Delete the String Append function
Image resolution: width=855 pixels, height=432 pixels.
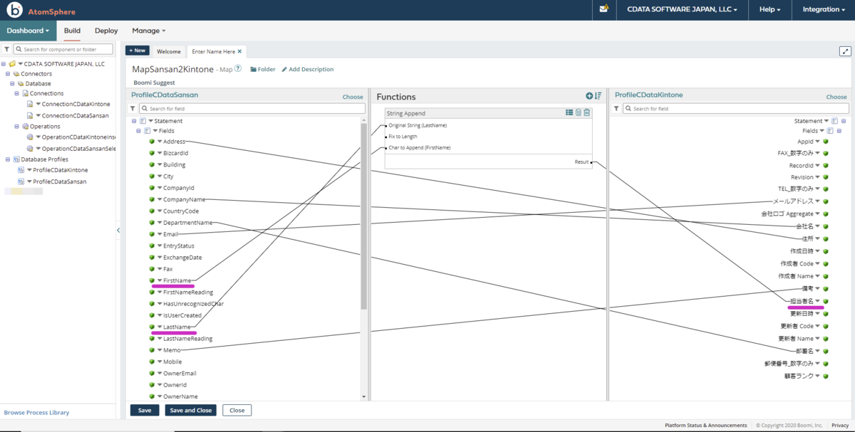(x=587, y=112)
